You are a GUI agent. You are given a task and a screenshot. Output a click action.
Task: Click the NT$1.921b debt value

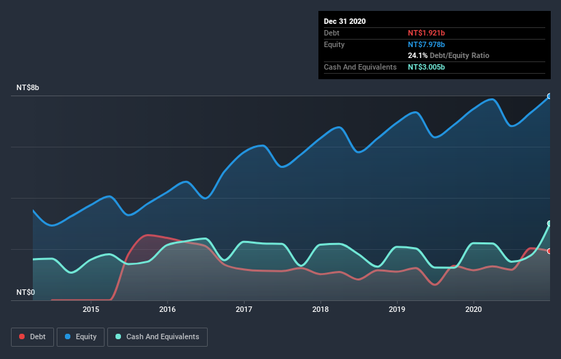(426, 33)
